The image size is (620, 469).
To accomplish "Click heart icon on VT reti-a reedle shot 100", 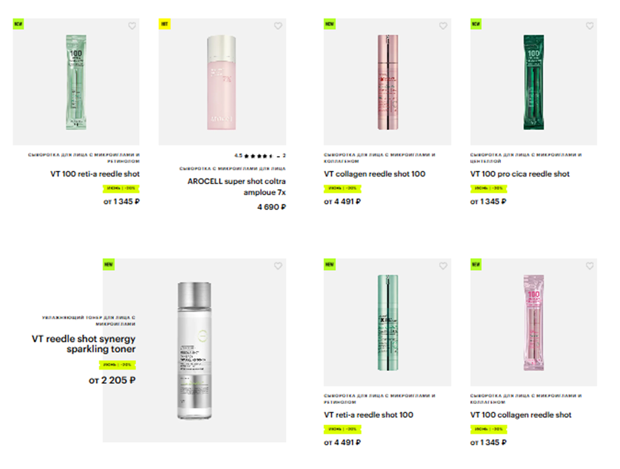I will [443, 266].
